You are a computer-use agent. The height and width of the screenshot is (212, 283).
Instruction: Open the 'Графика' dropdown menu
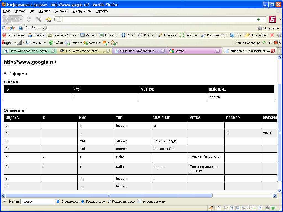[109, 35]
